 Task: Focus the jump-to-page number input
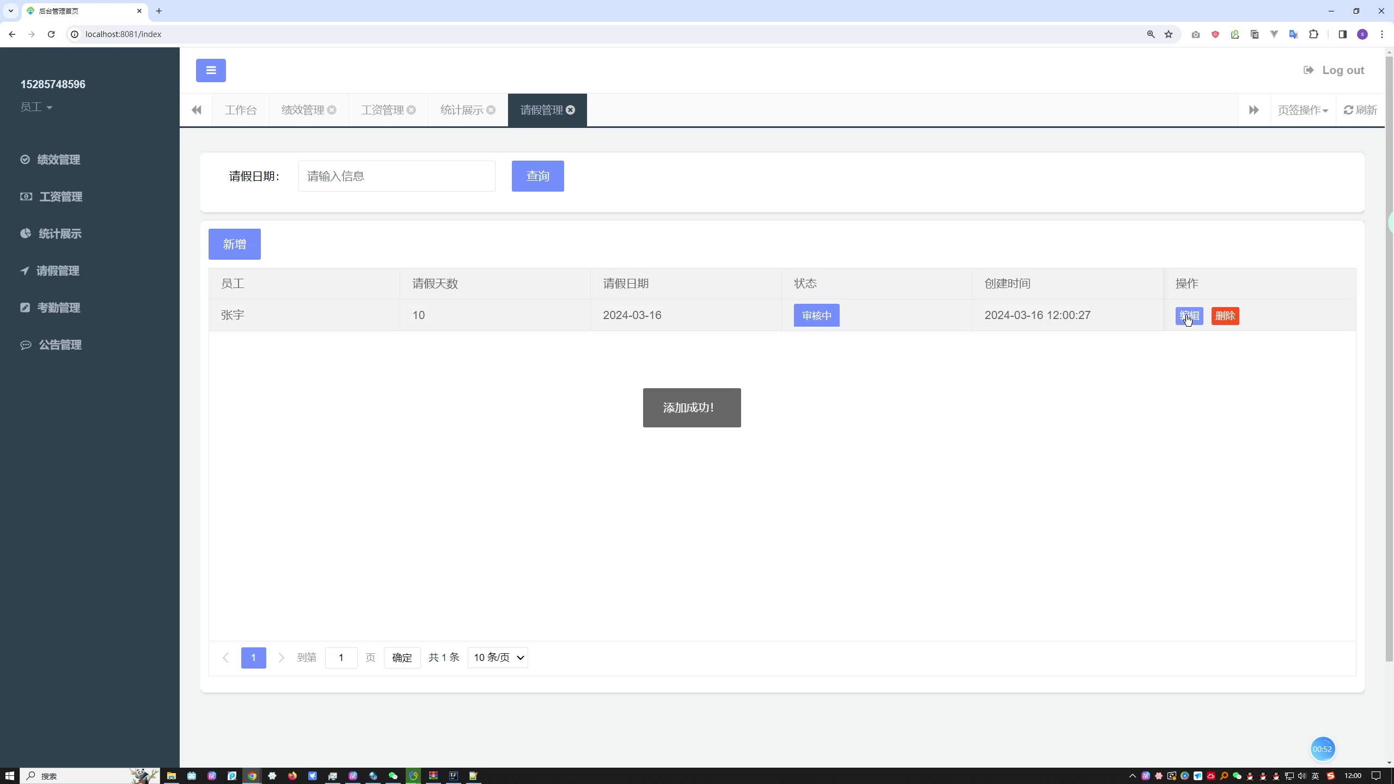(x=341, y=658)
